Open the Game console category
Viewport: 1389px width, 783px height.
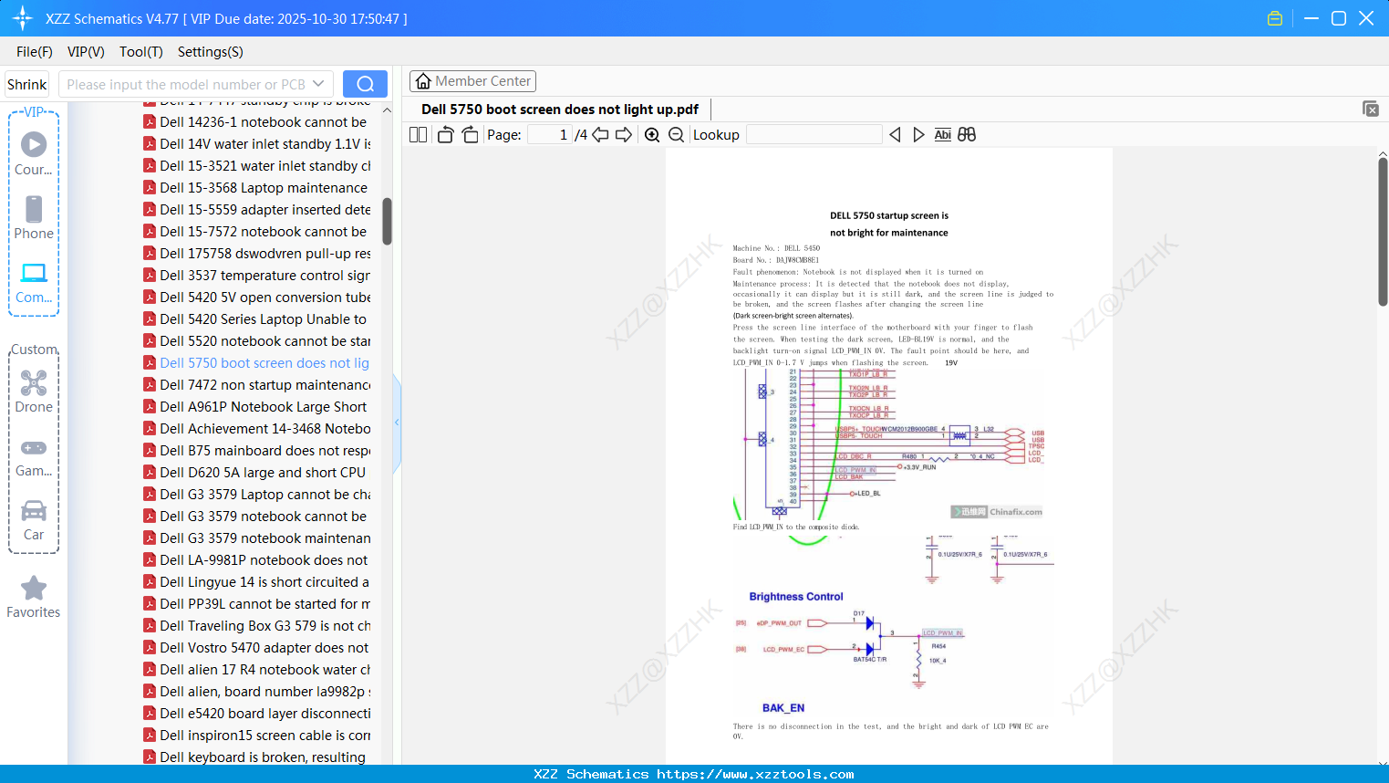[34, 456]
